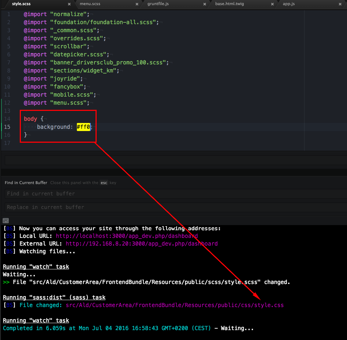
Task: Open the gruntfile.js tab
Action: [x=158, y=4]
